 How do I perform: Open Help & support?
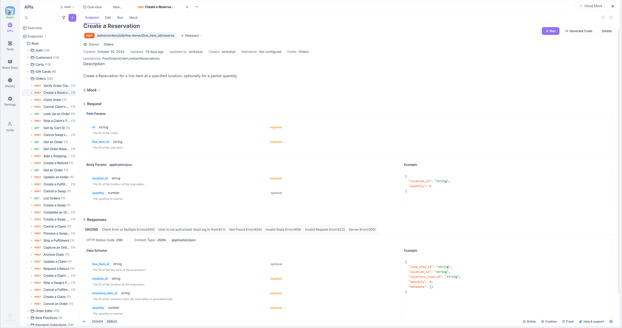coord(592,321)
